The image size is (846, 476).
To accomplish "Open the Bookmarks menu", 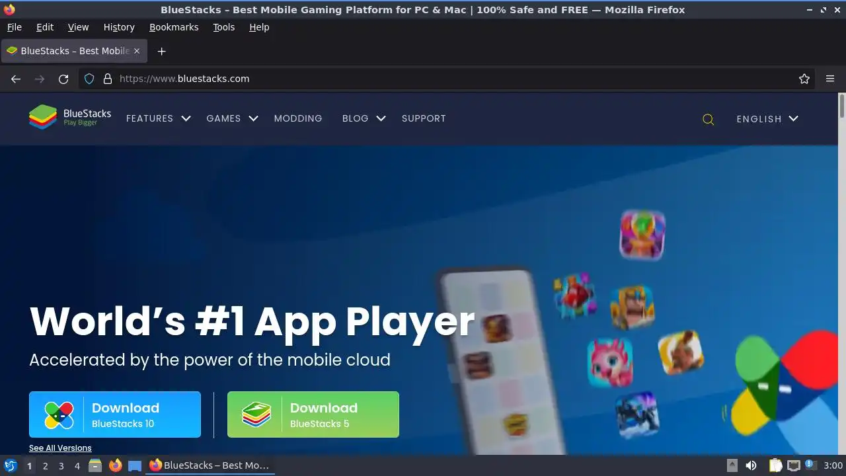I will (x=174, y=27).
